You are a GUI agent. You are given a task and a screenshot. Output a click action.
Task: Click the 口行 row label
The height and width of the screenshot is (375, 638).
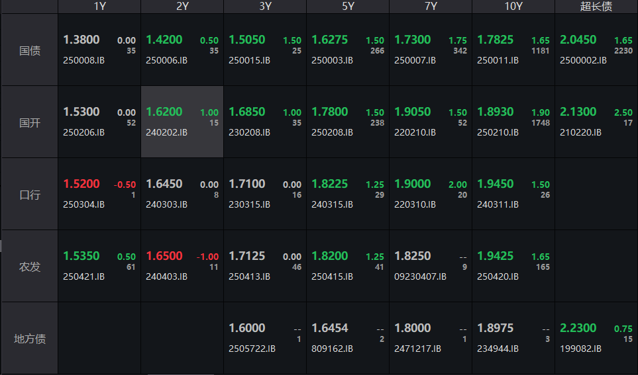tap(29, 194)
